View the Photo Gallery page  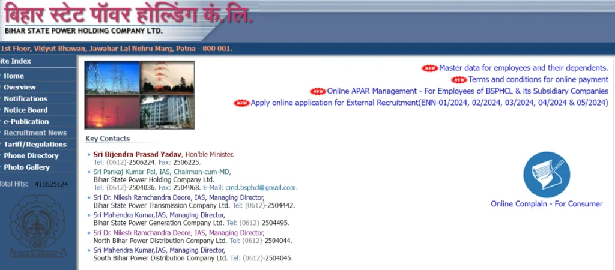coord(26,167)
